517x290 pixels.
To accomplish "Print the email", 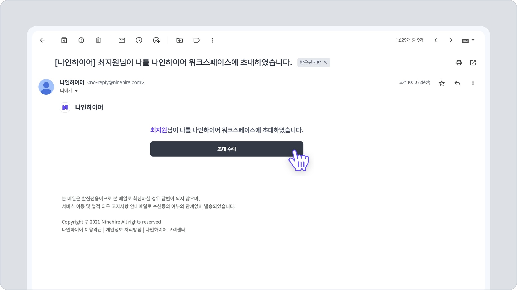I will coord(459,63).
